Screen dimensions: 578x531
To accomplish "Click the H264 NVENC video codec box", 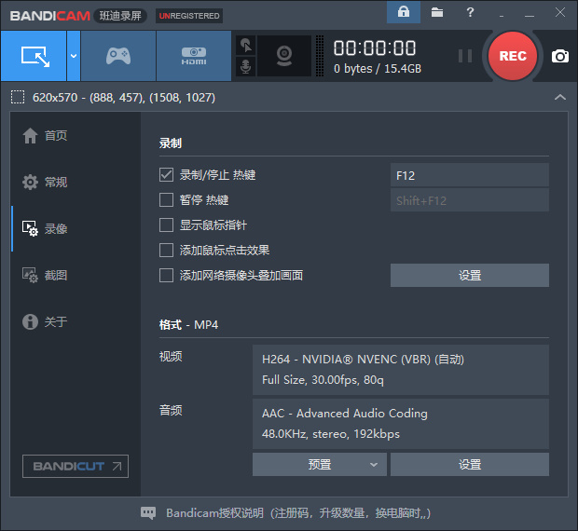I will coord(401,370).
